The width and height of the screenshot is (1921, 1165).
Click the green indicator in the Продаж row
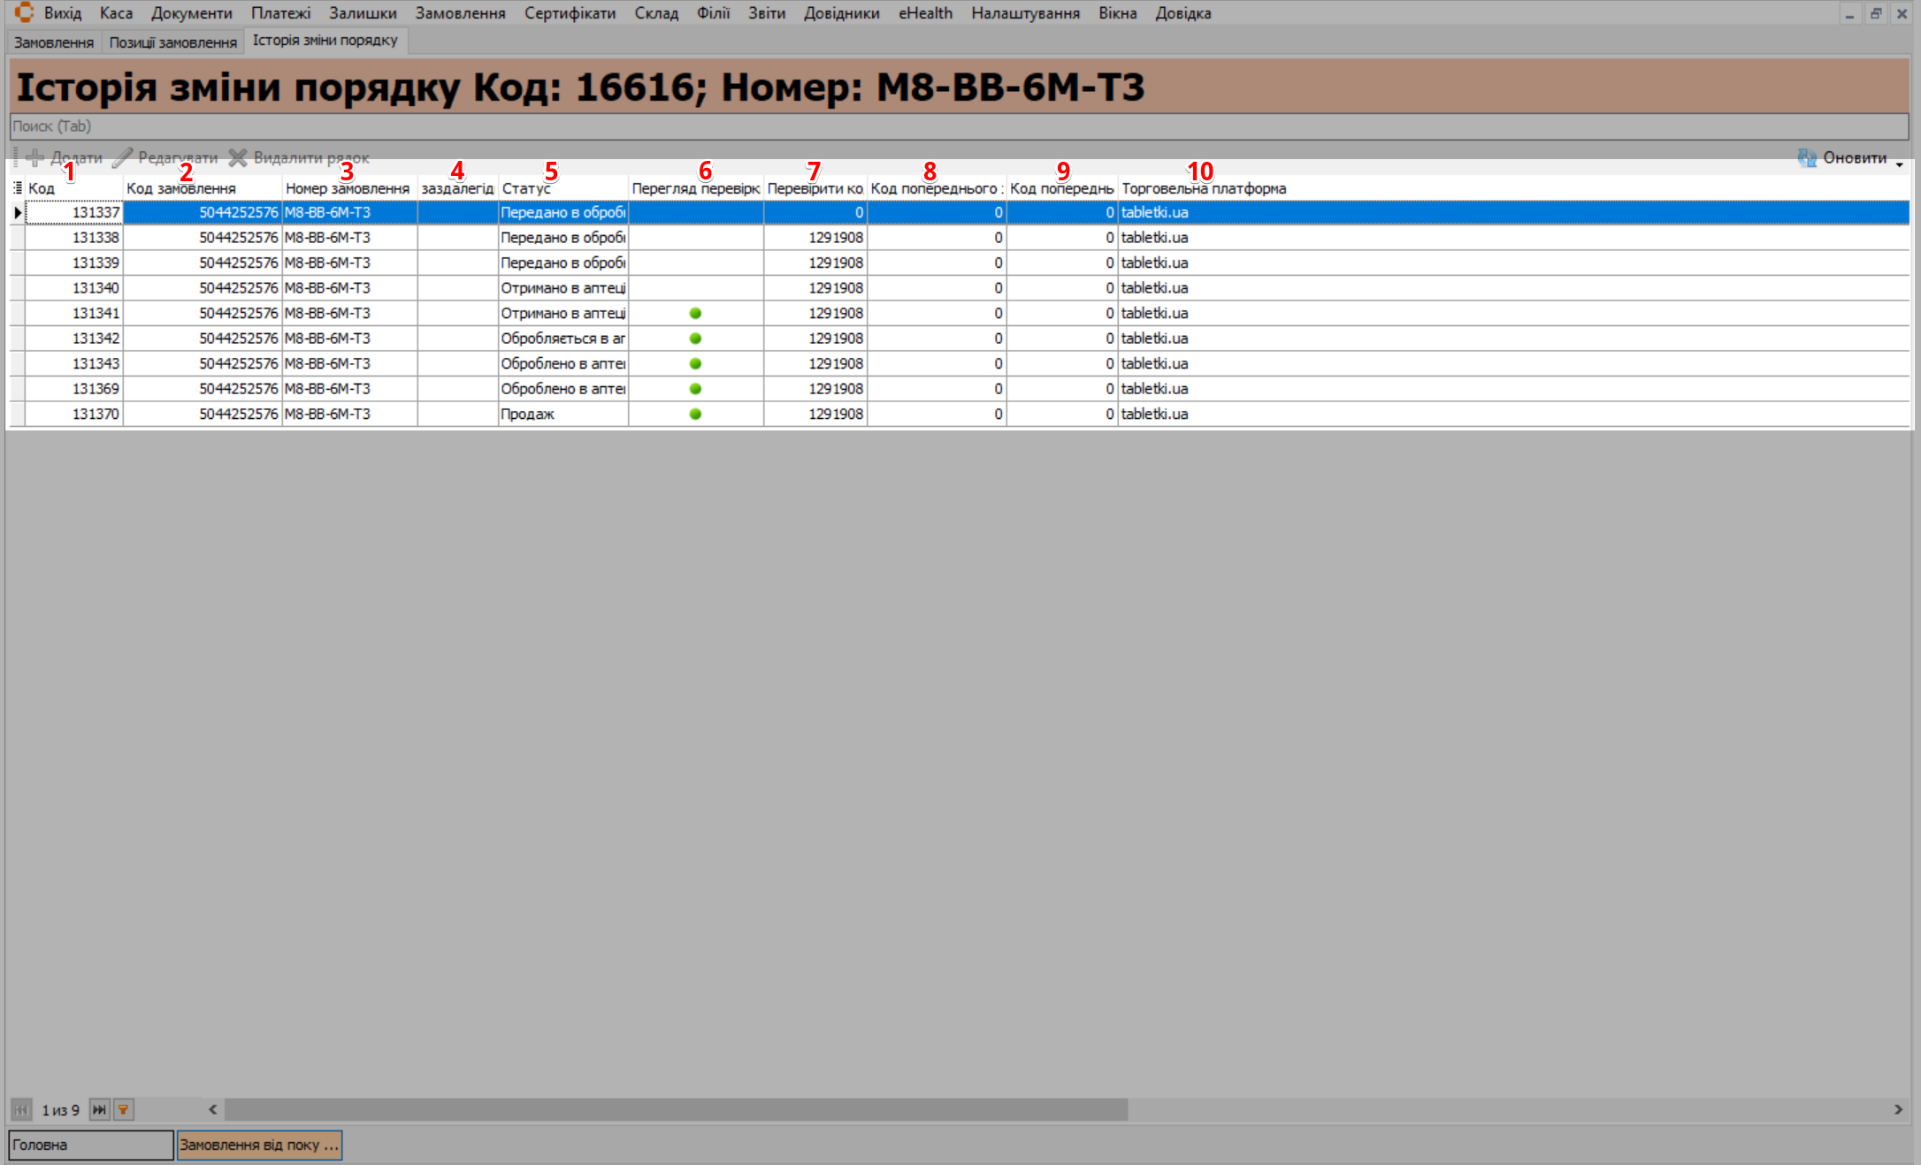[695, 414]
